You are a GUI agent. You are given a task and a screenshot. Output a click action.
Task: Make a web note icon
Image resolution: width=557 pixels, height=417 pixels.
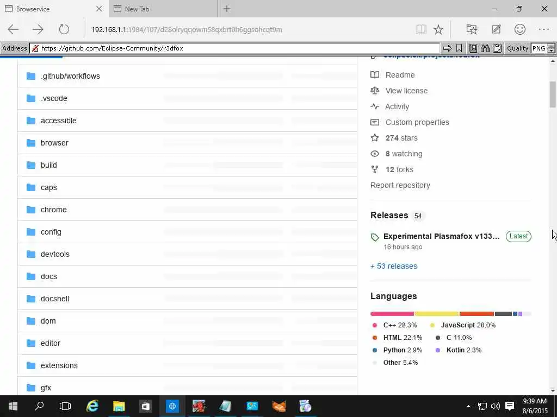pyautogui.click(x=496, y=29)
